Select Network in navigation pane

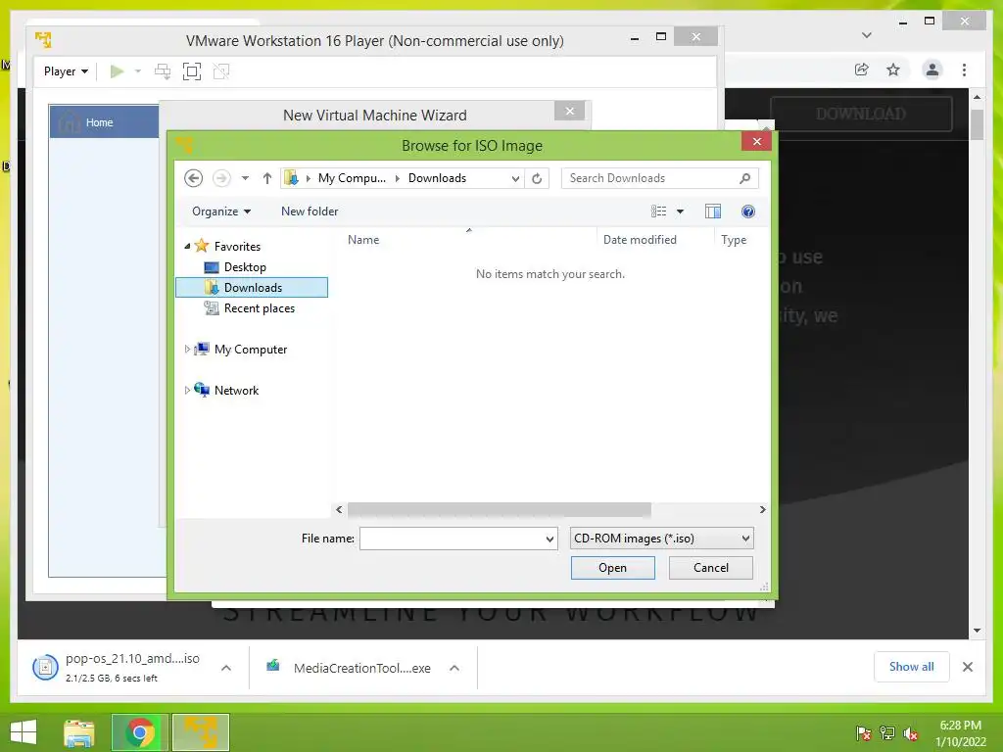tap(226, 390)
